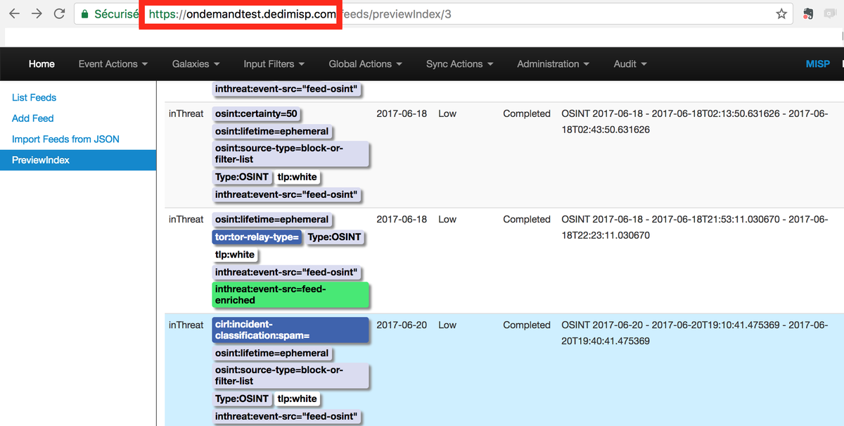This screenshot has height=426, width=844.
Task: Open the Evernote Web Clipper extension
Action: (x=807, y=13)
